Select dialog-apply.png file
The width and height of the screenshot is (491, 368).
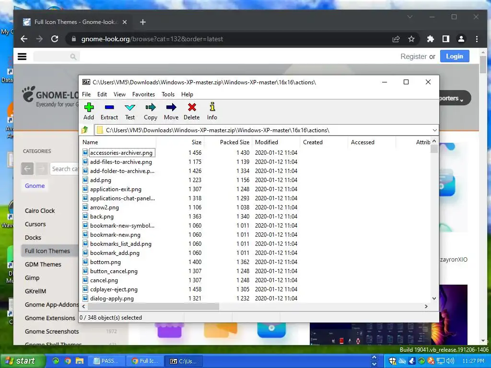coord(112,298)
